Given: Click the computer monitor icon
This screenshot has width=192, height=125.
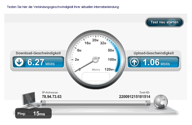Looking at the screenshot, I should (x=29, y=100).
